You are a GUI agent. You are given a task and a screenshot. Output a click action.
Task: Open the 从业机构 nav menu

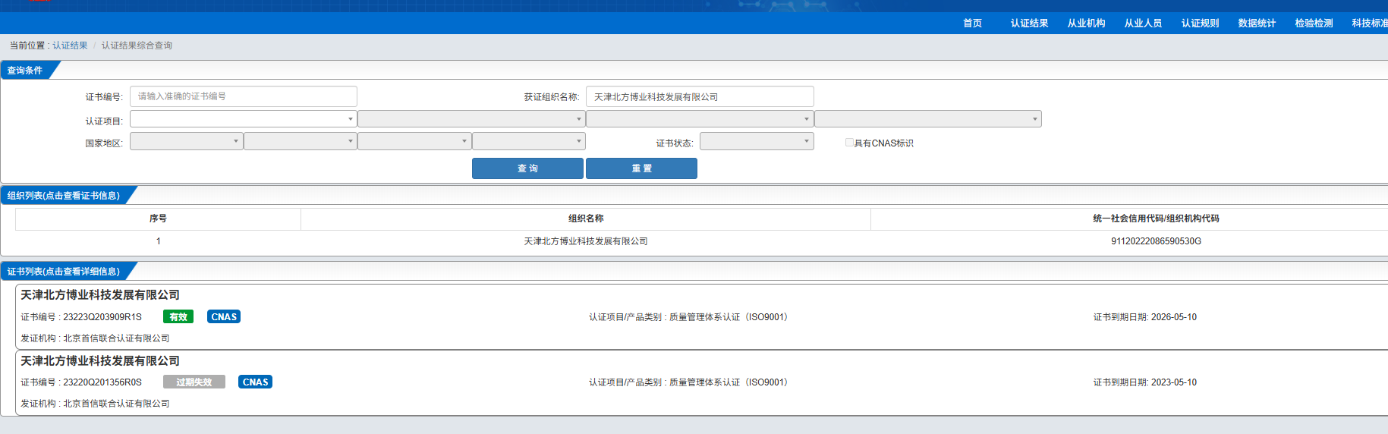point(1086,24)
